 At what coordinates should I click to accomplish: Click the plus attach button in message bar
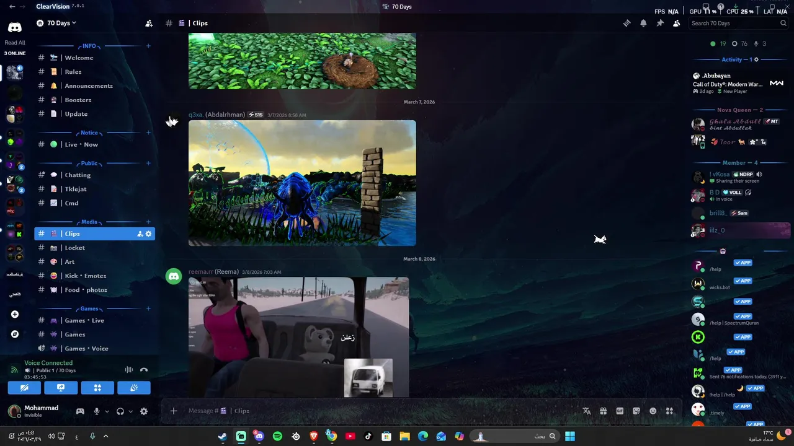[x=174, y=411]
